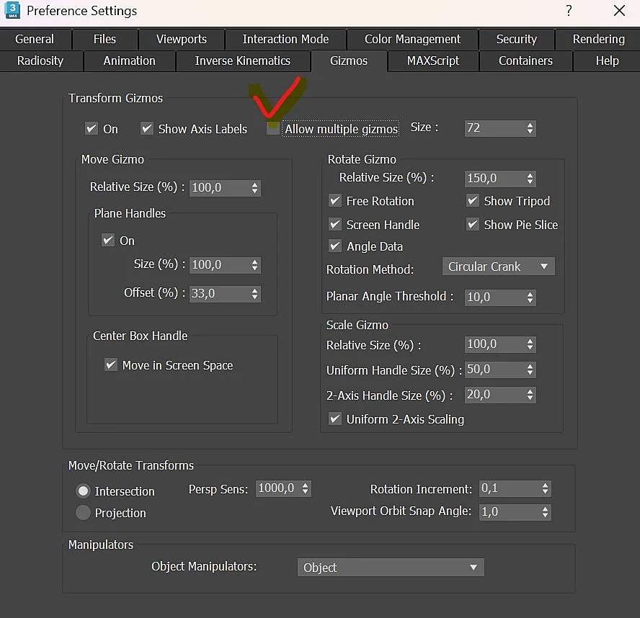Viewport: 640px width, 618px height.
Task: Click the Persp Sens value field
Action: coord(278,488)
